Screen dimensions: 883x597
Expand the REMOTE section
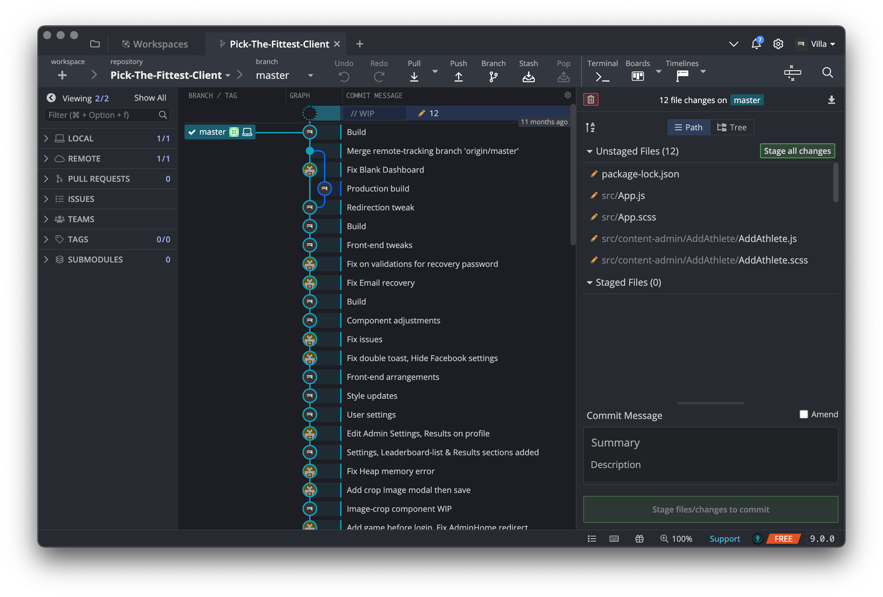pyautogui.click(x=84, y=159)
